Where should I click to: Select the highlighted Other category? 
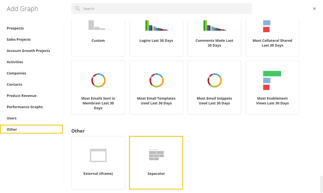(12, 129)
